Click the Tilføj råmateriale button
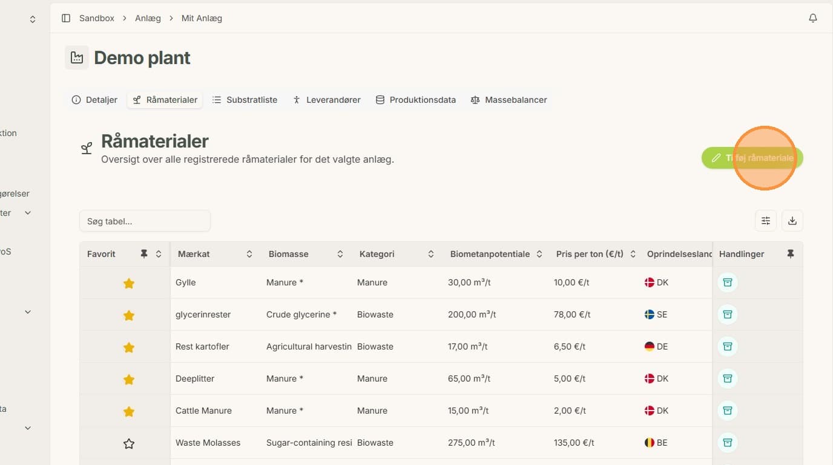Image resolution: width=833 pixels, height=465 pixels. pyautogui.click(x=752, y=158)
